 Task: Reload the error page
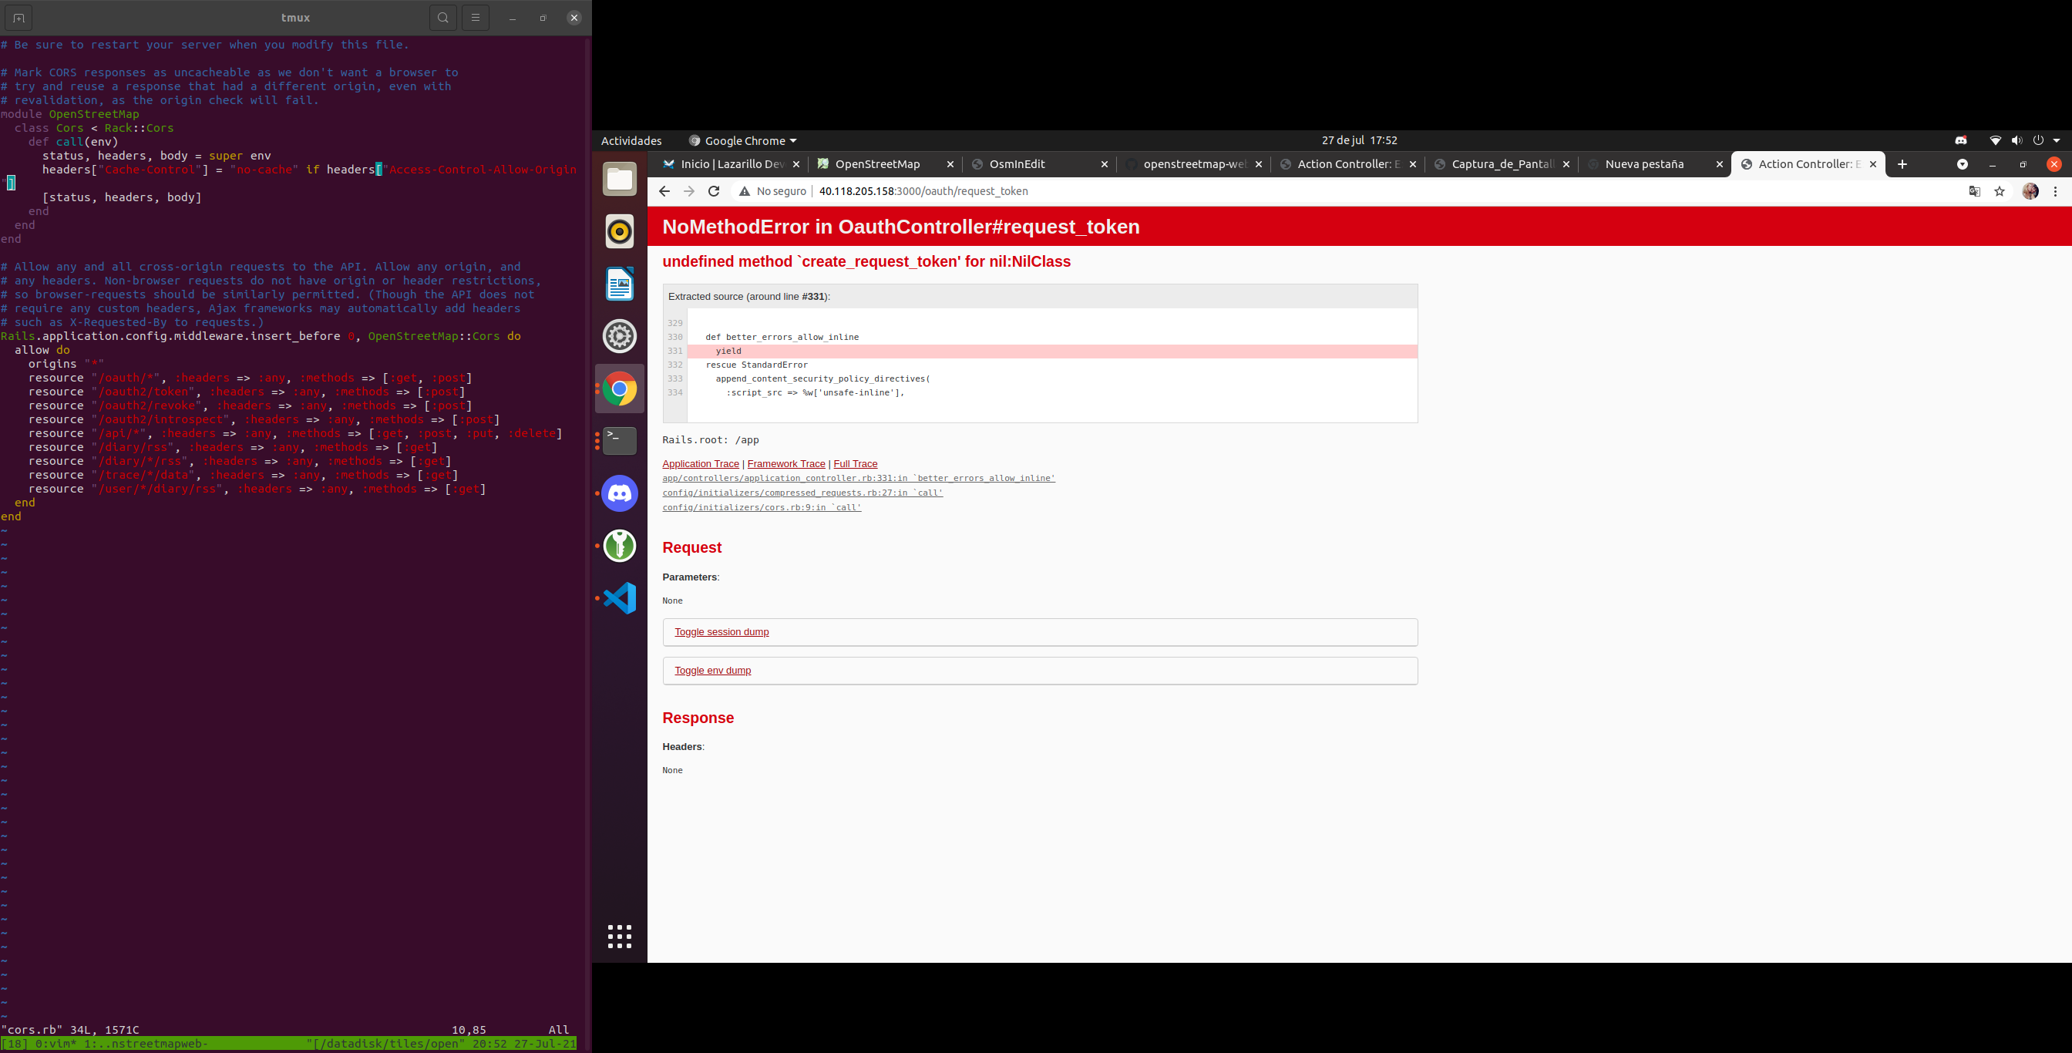pos(714,191)
